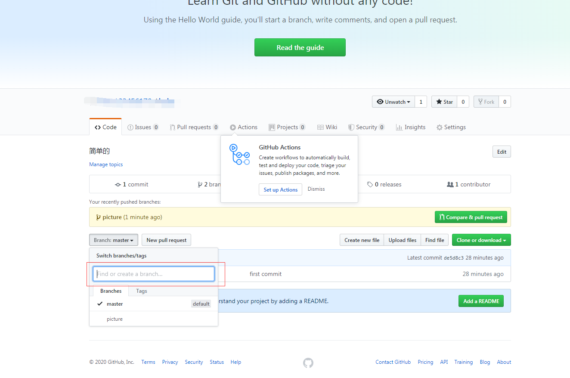Switch to the Projects tab
The height and width of the screenshot is (378, 570).
click(287, 127)
